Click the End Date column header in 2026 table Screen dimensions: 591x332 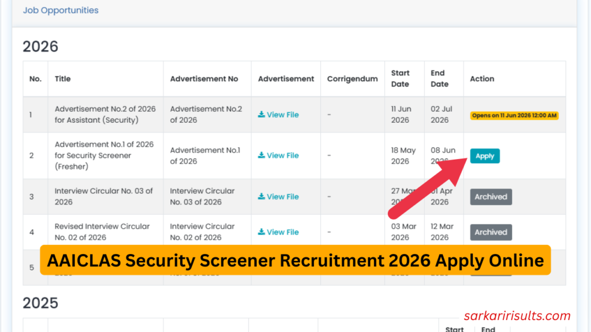[439, 78]
